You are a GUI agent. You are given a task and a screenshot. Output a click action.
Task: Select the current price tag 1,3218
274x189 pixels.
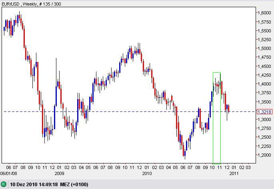pos(264,112)
